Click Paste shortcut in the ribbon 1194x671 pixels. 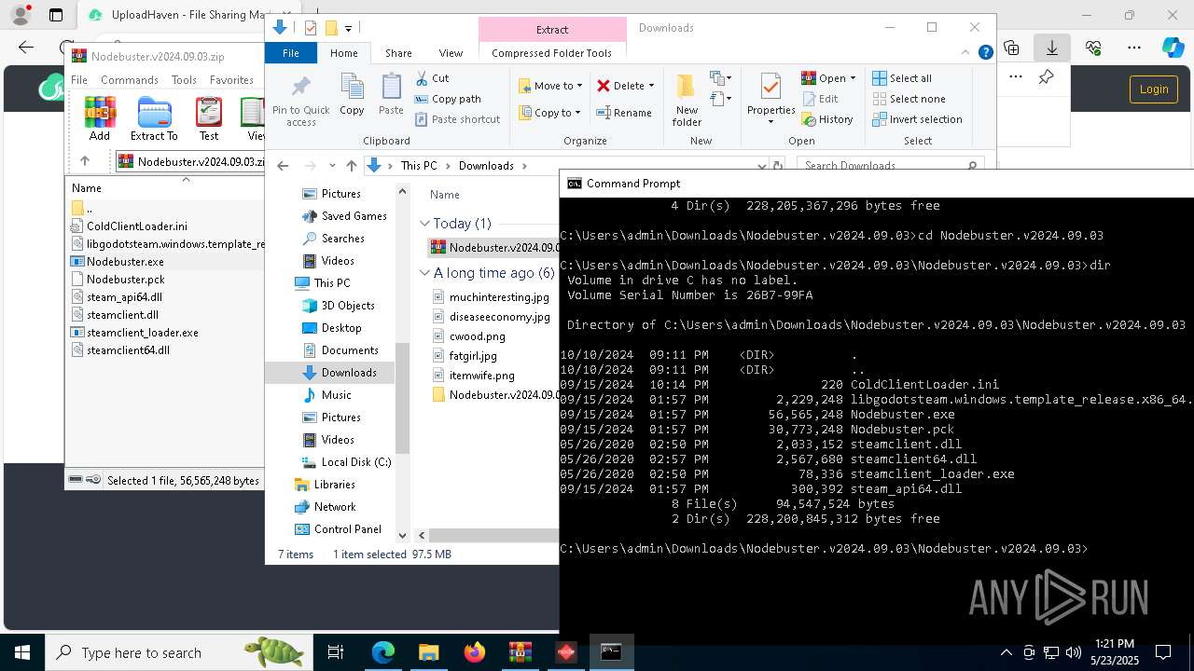[457, 119]
